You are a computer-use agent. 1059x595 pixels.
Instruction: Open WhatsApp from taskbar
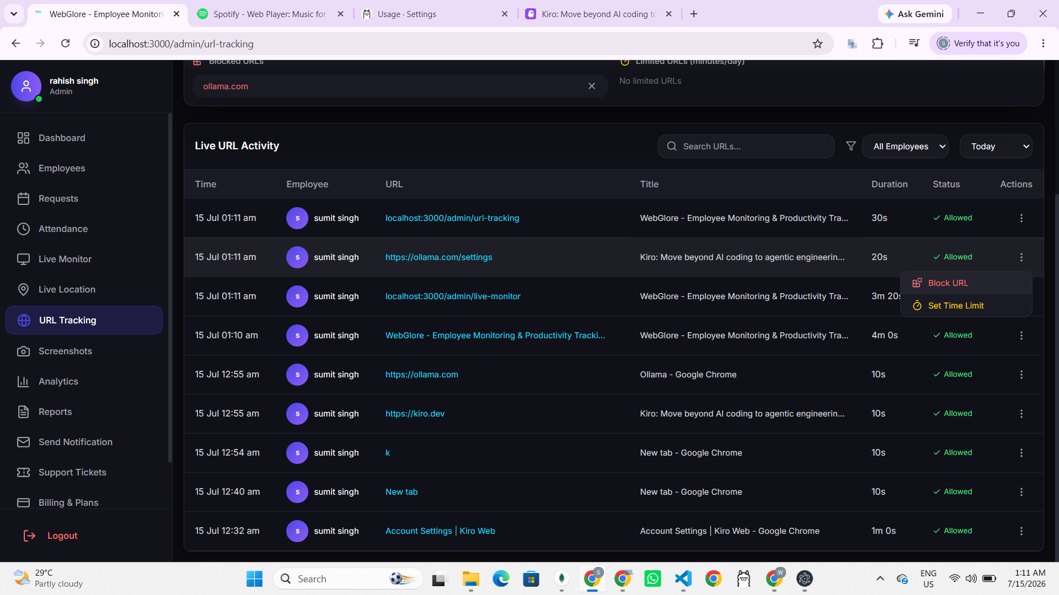coord(652,579)
